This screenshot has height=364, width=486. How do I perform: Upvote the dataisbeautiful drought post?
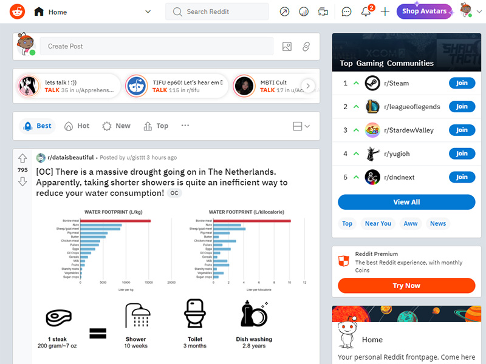point(22,158)
